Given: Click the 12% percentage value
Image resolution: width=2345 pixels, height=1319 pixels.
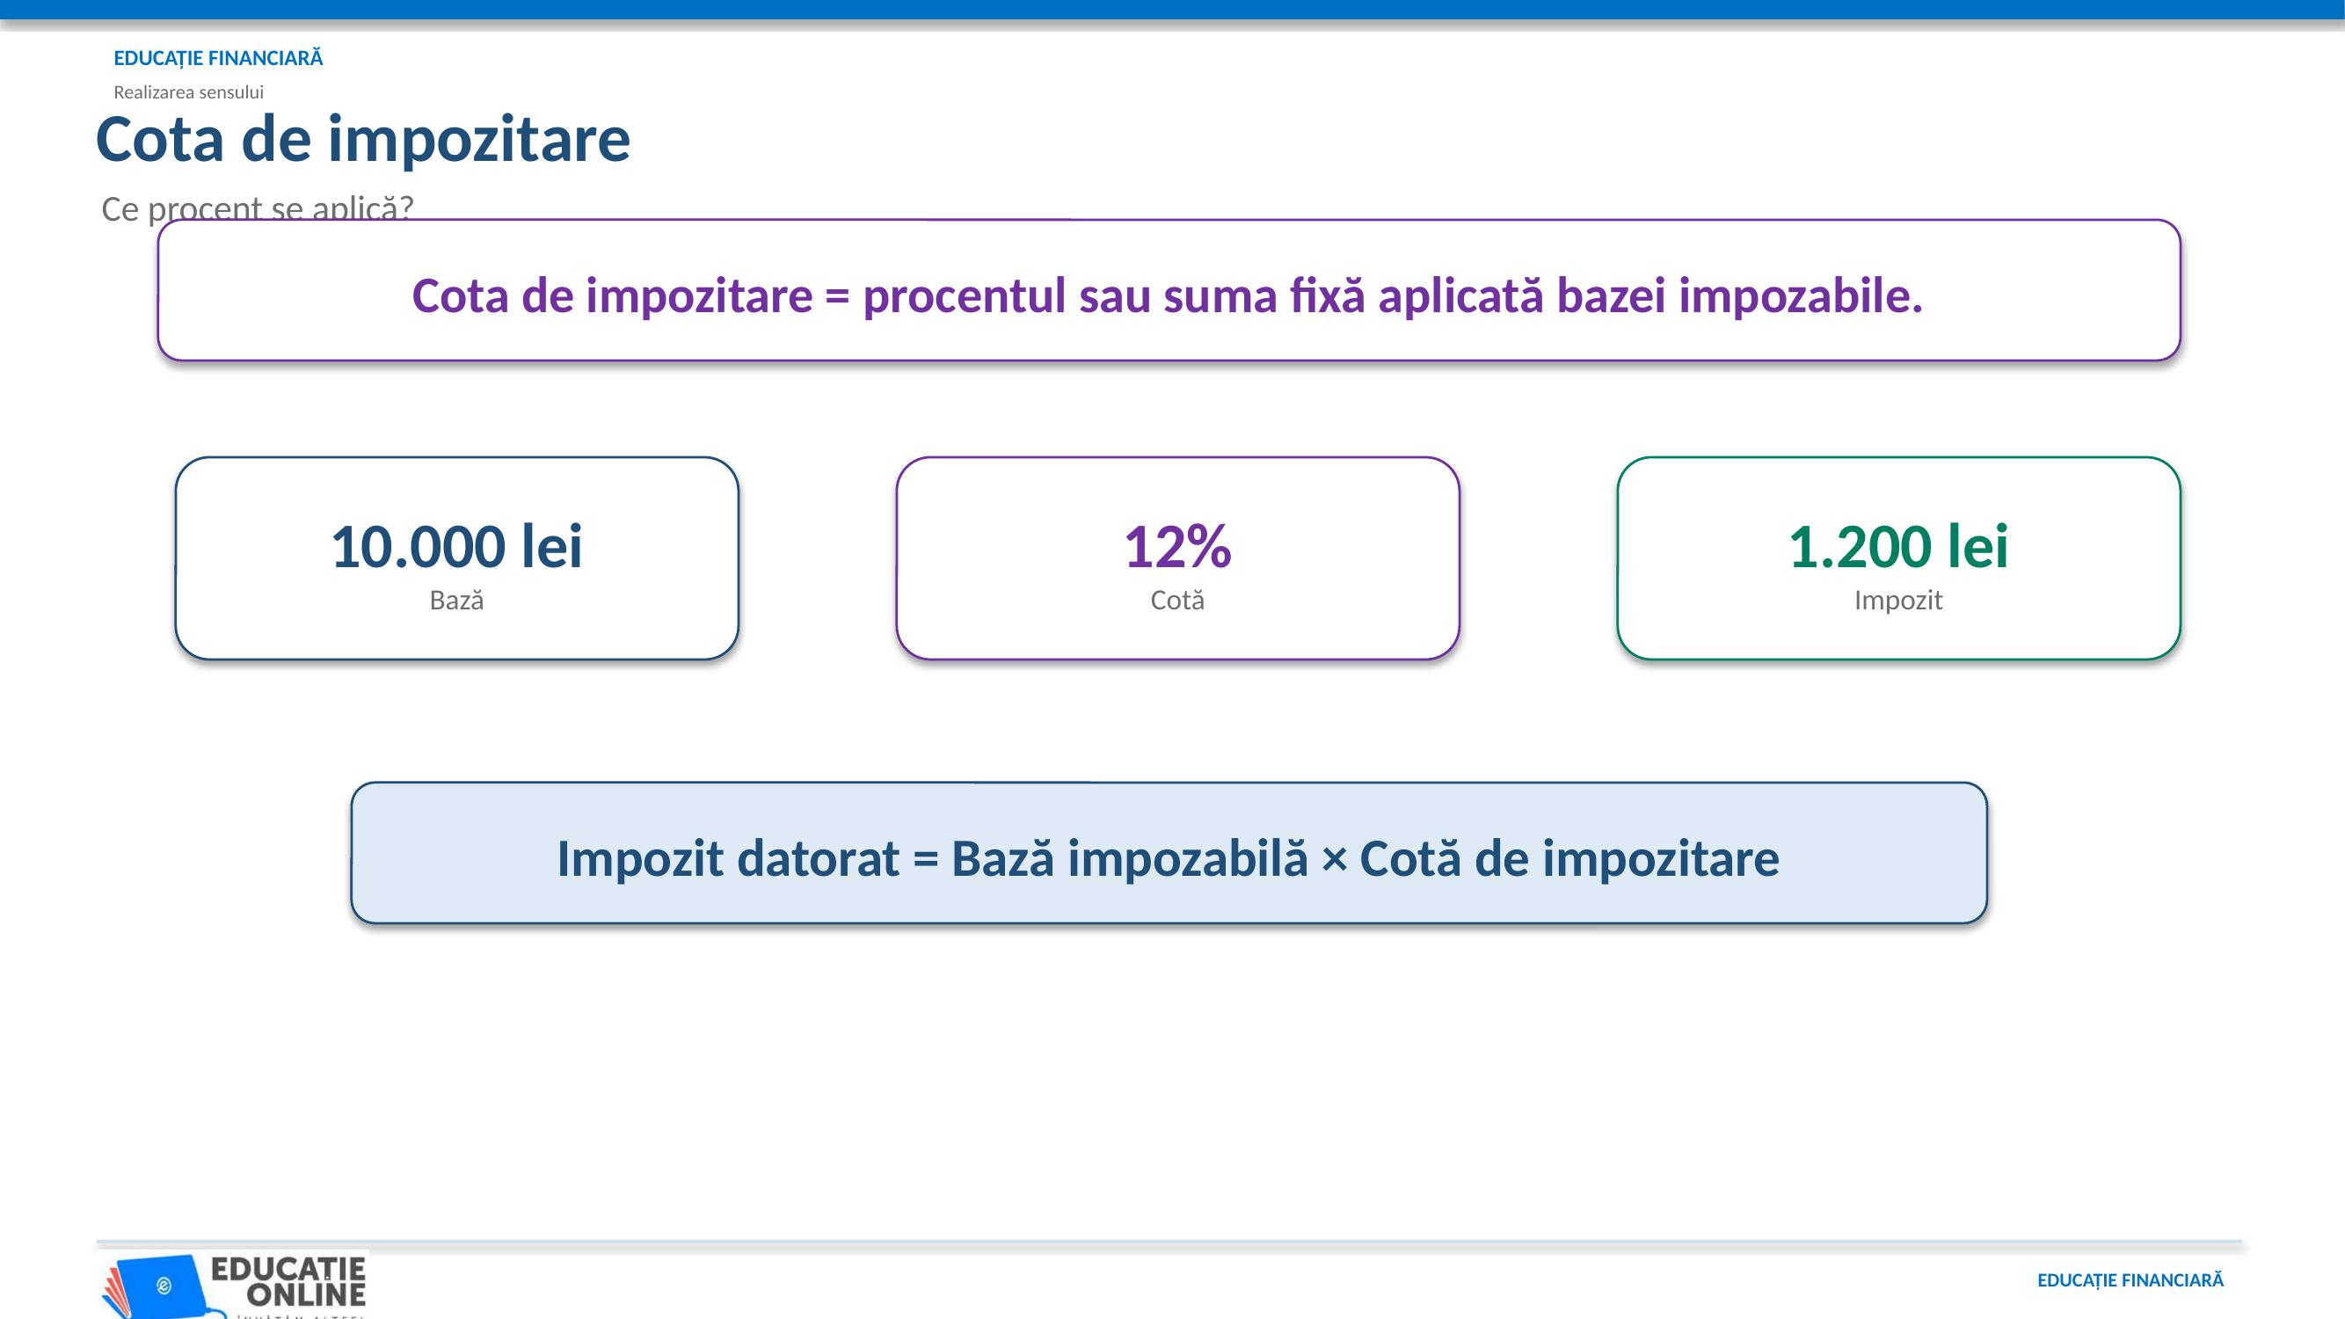Looking at the screenshot, I should [x=1177, y=547].
